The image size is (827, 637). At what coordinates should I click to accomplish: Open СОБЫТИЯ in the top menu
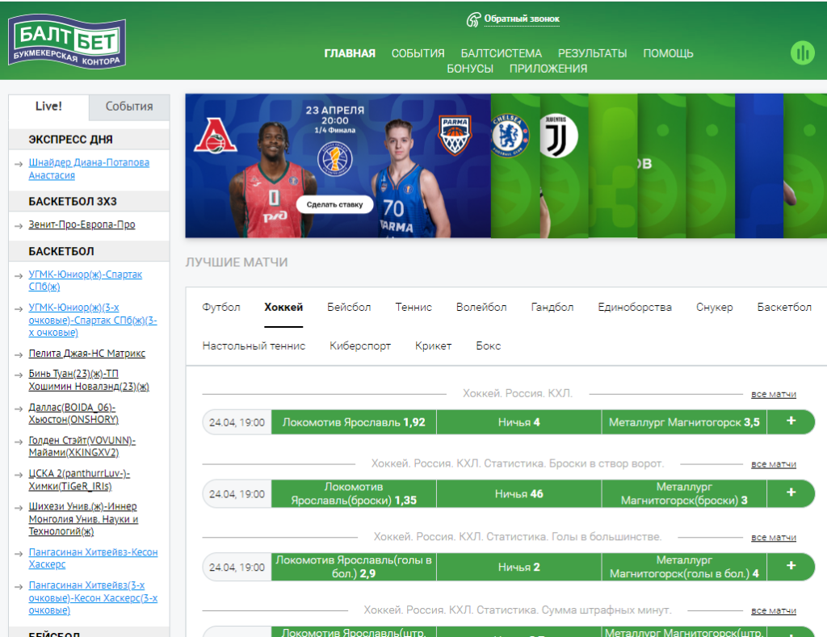(418, 53)
